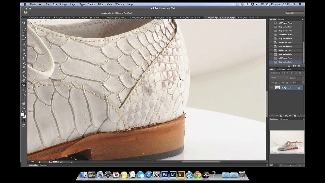Click the Navigator shoe thumbnail preview
Image resolution: width=325 pixels, height=183 pixels.
point(287,142)
